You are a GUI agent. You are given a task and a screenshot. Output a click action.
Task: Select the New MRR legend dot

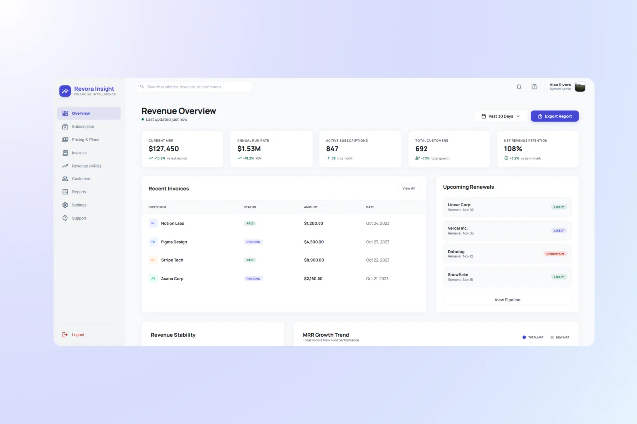[x=552, y=337]
